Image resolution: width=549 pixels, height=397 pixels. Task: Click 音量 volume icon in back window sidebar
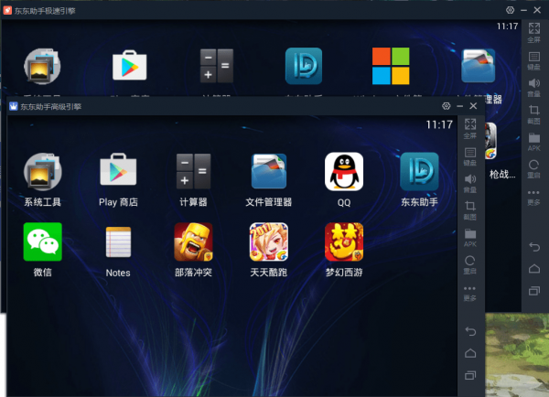coord(534,88)
